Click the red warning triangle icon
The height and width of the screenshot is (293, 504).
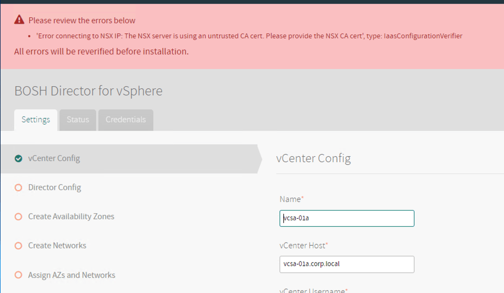click(x=19, y=20)
